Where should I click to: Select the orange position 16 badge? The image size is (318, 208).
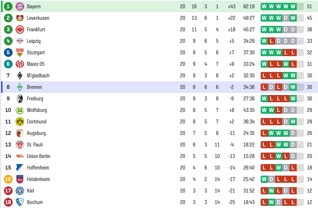[8, 179]
